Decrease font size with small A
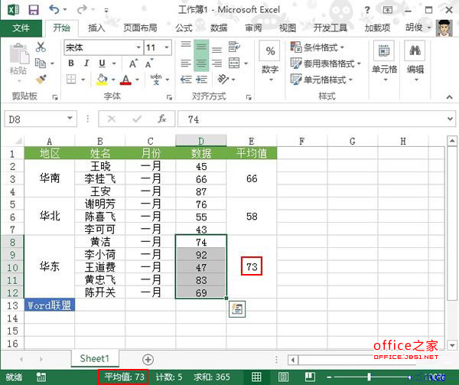 [148, 64]
